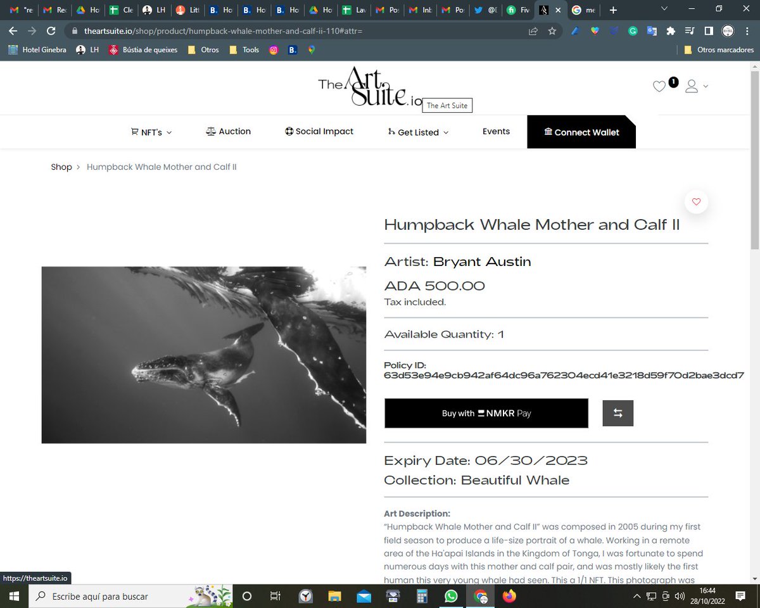Open the Events page
This screenshot has width=760, height=608.
tap(496, 131)
